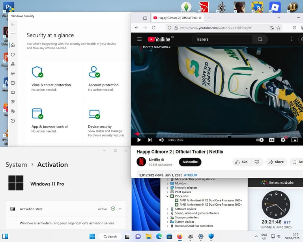303x242 pixels.
Task: Open File Explorer from taskbar
Action: pos(148,236)
